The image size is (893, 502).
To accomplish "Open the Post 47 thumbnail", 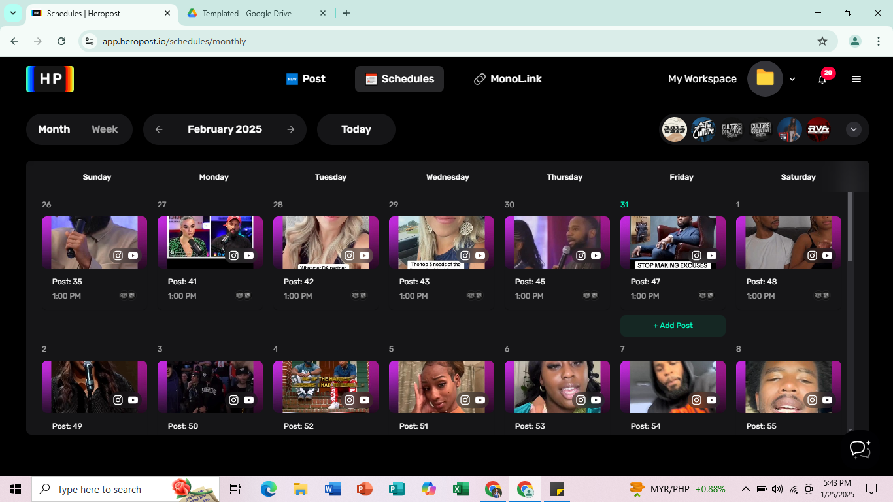I will coord(673,243).
